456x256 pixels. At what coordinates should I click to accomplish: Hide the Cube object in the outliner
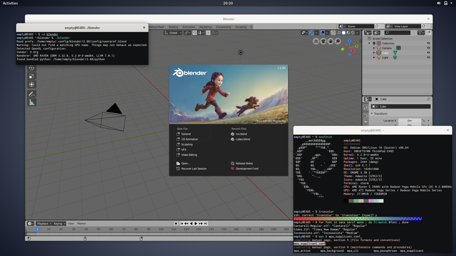(429, 53)
